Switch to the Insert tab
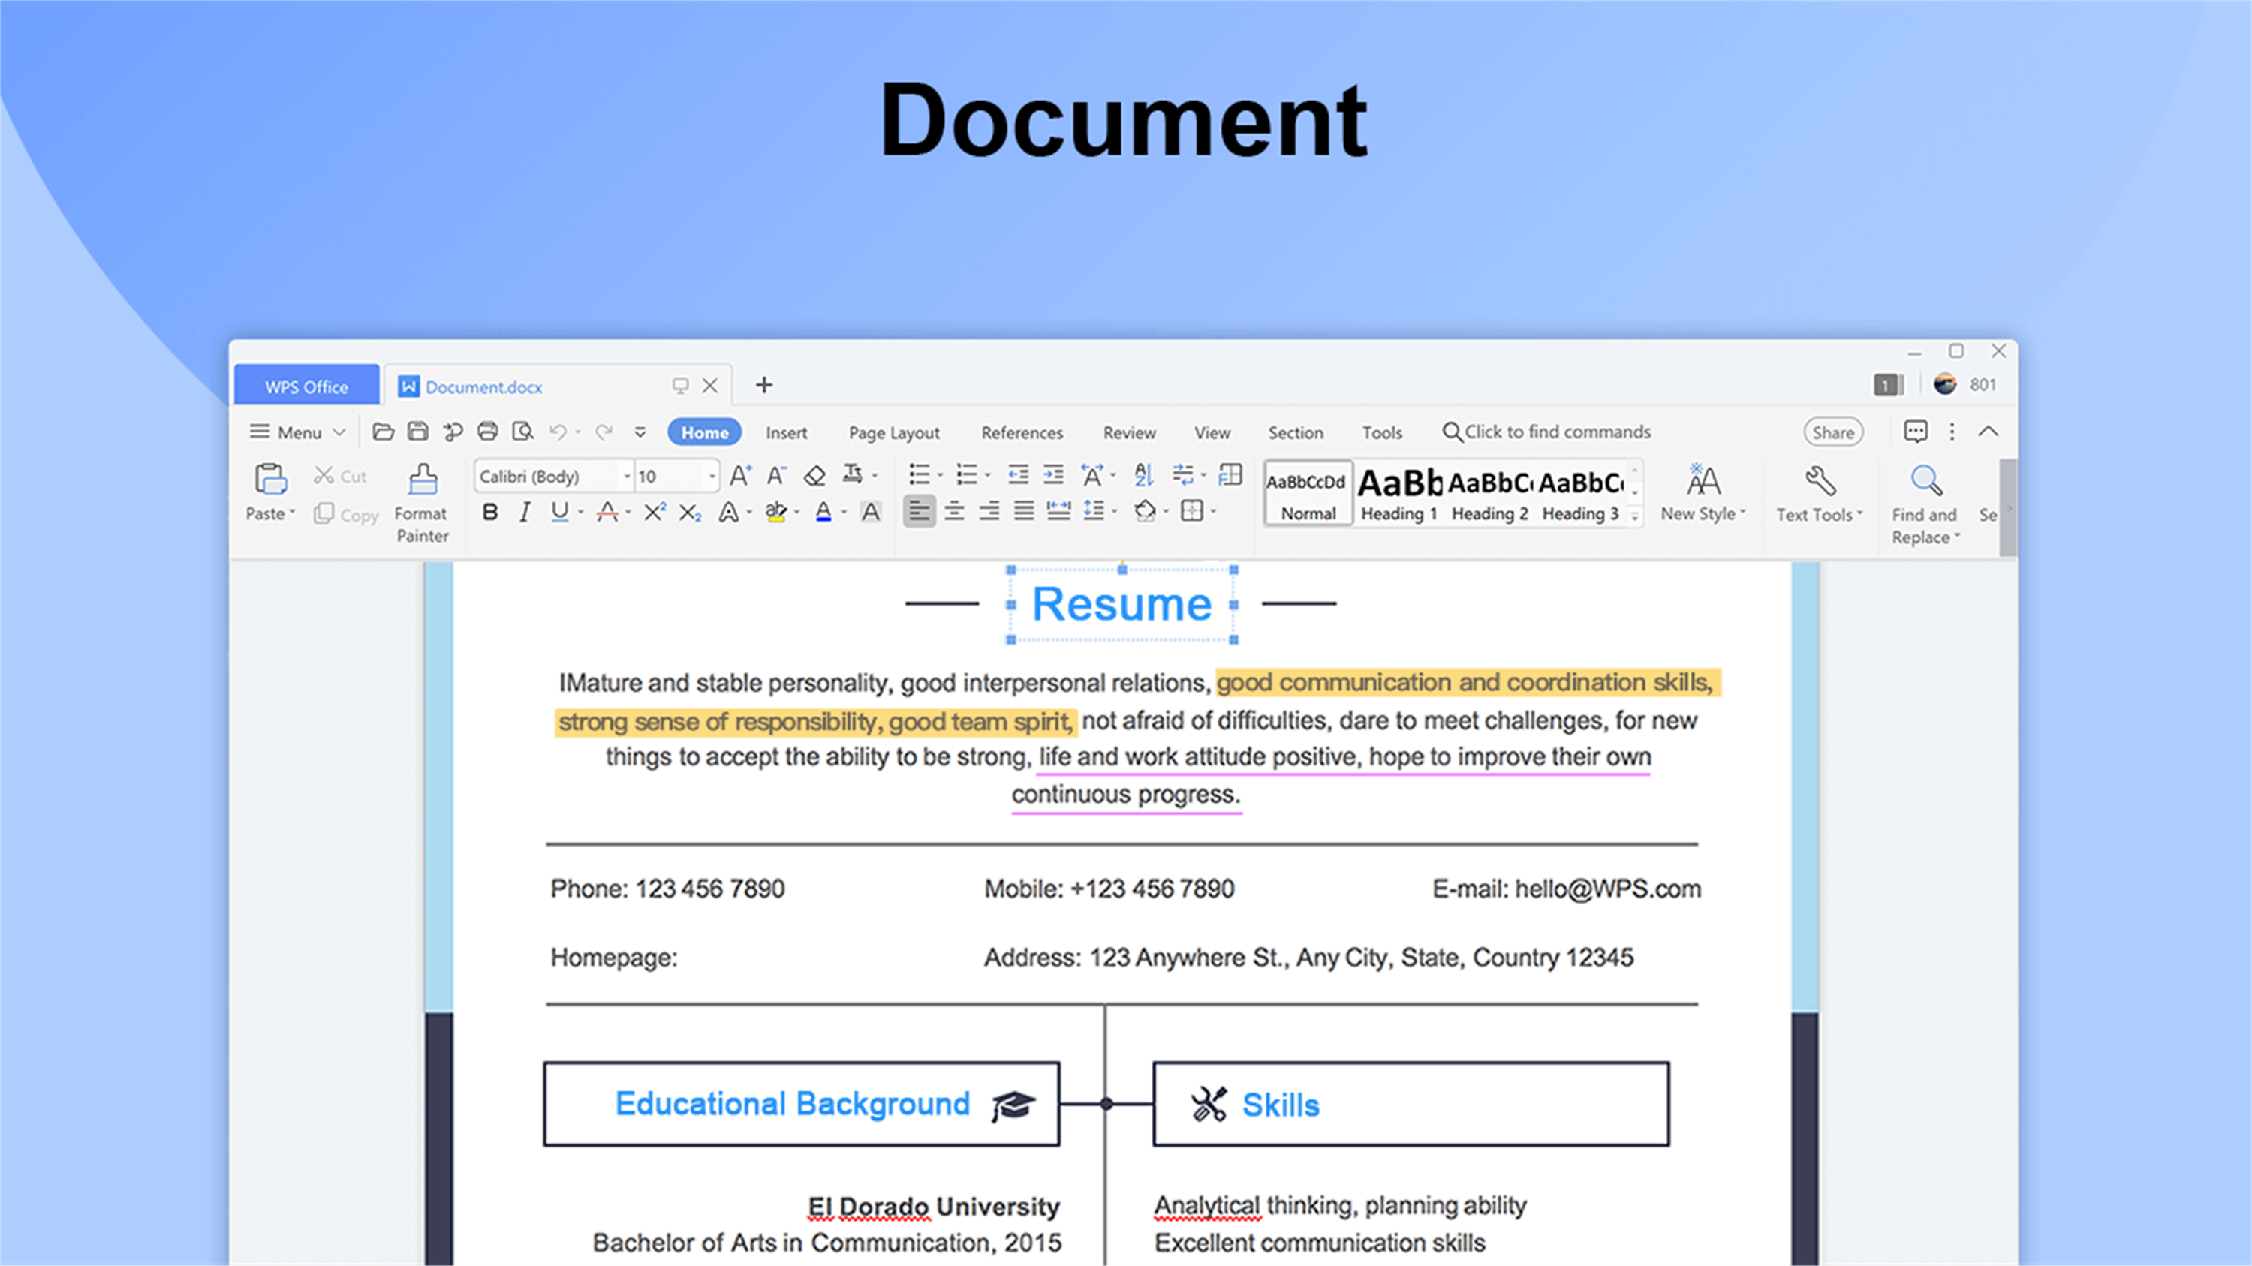This screenshot has height=1266, width=2252. point(786,432)
